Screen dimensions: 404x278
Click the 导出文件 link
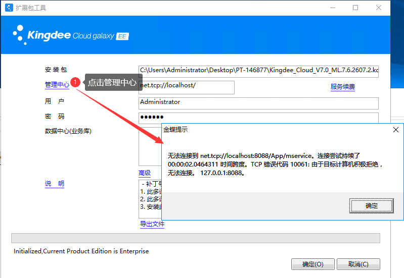click(152, 224)
